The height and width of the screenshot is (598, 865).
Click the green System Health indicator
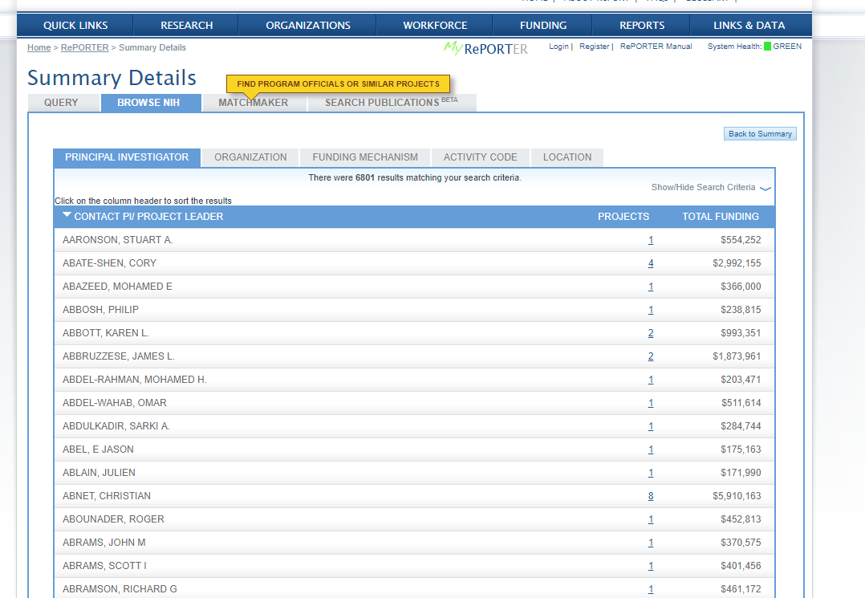[767, 47]
